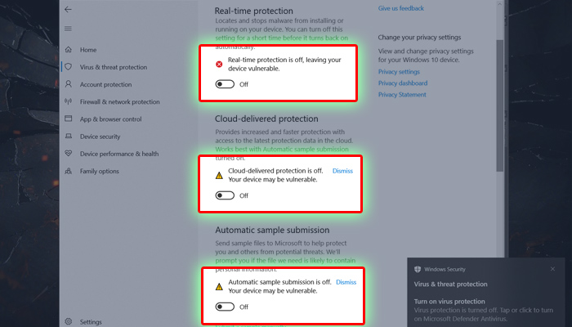Turn on the Real-time protection toggle
This screenshot has width=572, height=327.
225,84
